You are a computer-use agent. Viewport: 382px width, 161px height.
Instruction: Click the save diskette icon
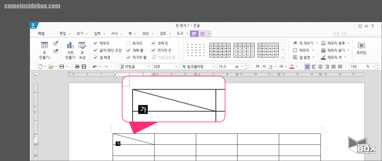tap(62, 67)
